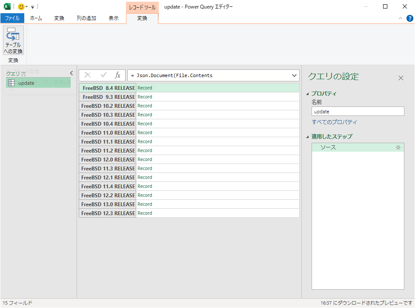The image size is (415, 308).
Task: Open Record for FreeBSD 10.2 RELEASE
Action: click(145, 106)
